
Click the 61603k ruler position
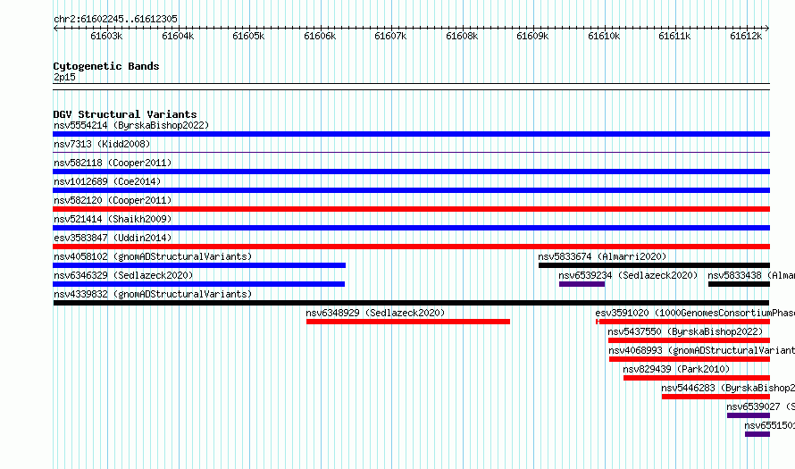[x=106, y=36]
